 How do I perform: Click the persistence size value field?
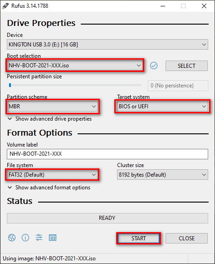(178, 86)
